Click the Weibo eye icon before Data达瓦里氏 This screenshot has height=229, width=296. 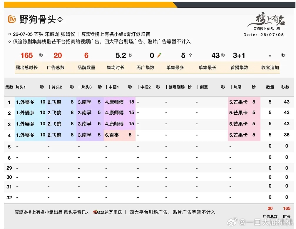click(x=95, y=212)
